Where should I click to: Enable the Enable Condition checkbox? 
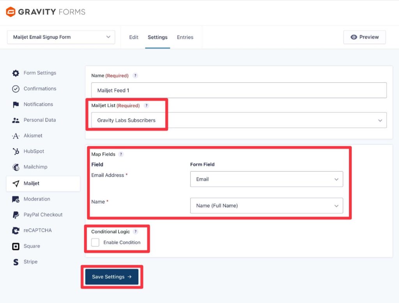95,243
